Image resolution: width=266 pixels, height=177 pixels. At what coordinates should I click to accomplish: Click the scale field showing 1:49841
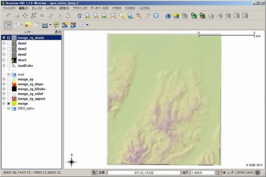pos(203,173)
